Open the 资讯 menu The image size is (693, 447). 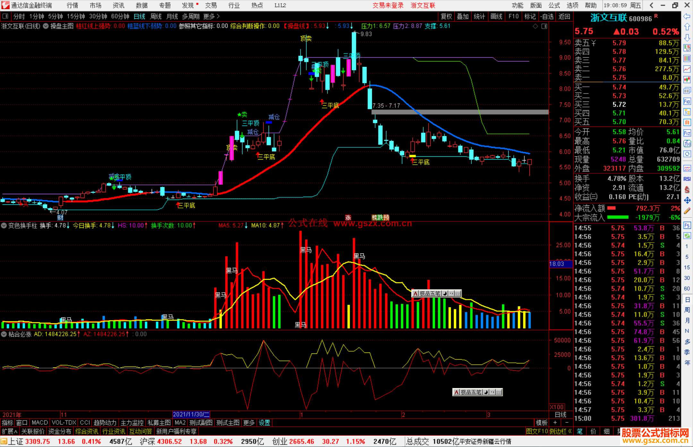pyautogui.click(x=118, y=5)
